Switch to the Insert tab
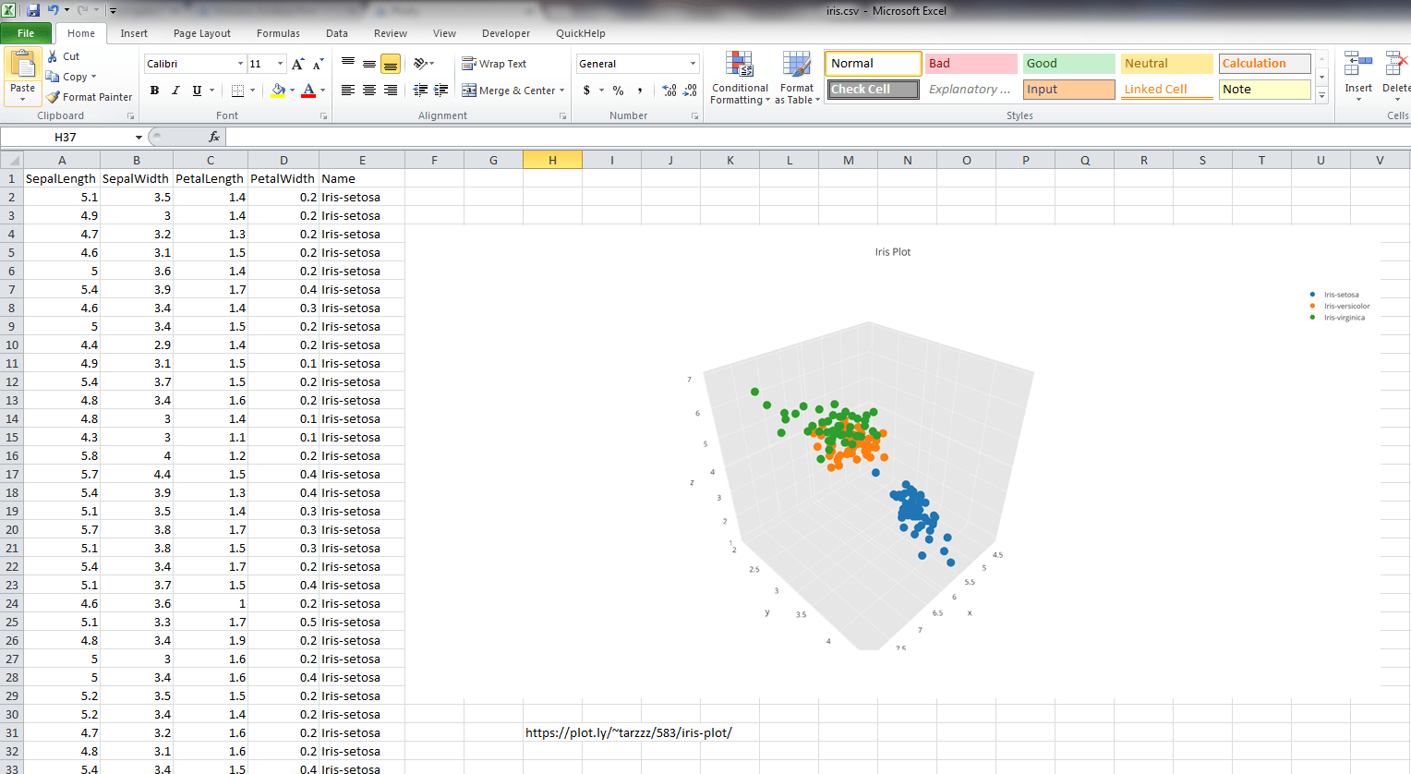The image size is (1411, 774). click(134, 33)
